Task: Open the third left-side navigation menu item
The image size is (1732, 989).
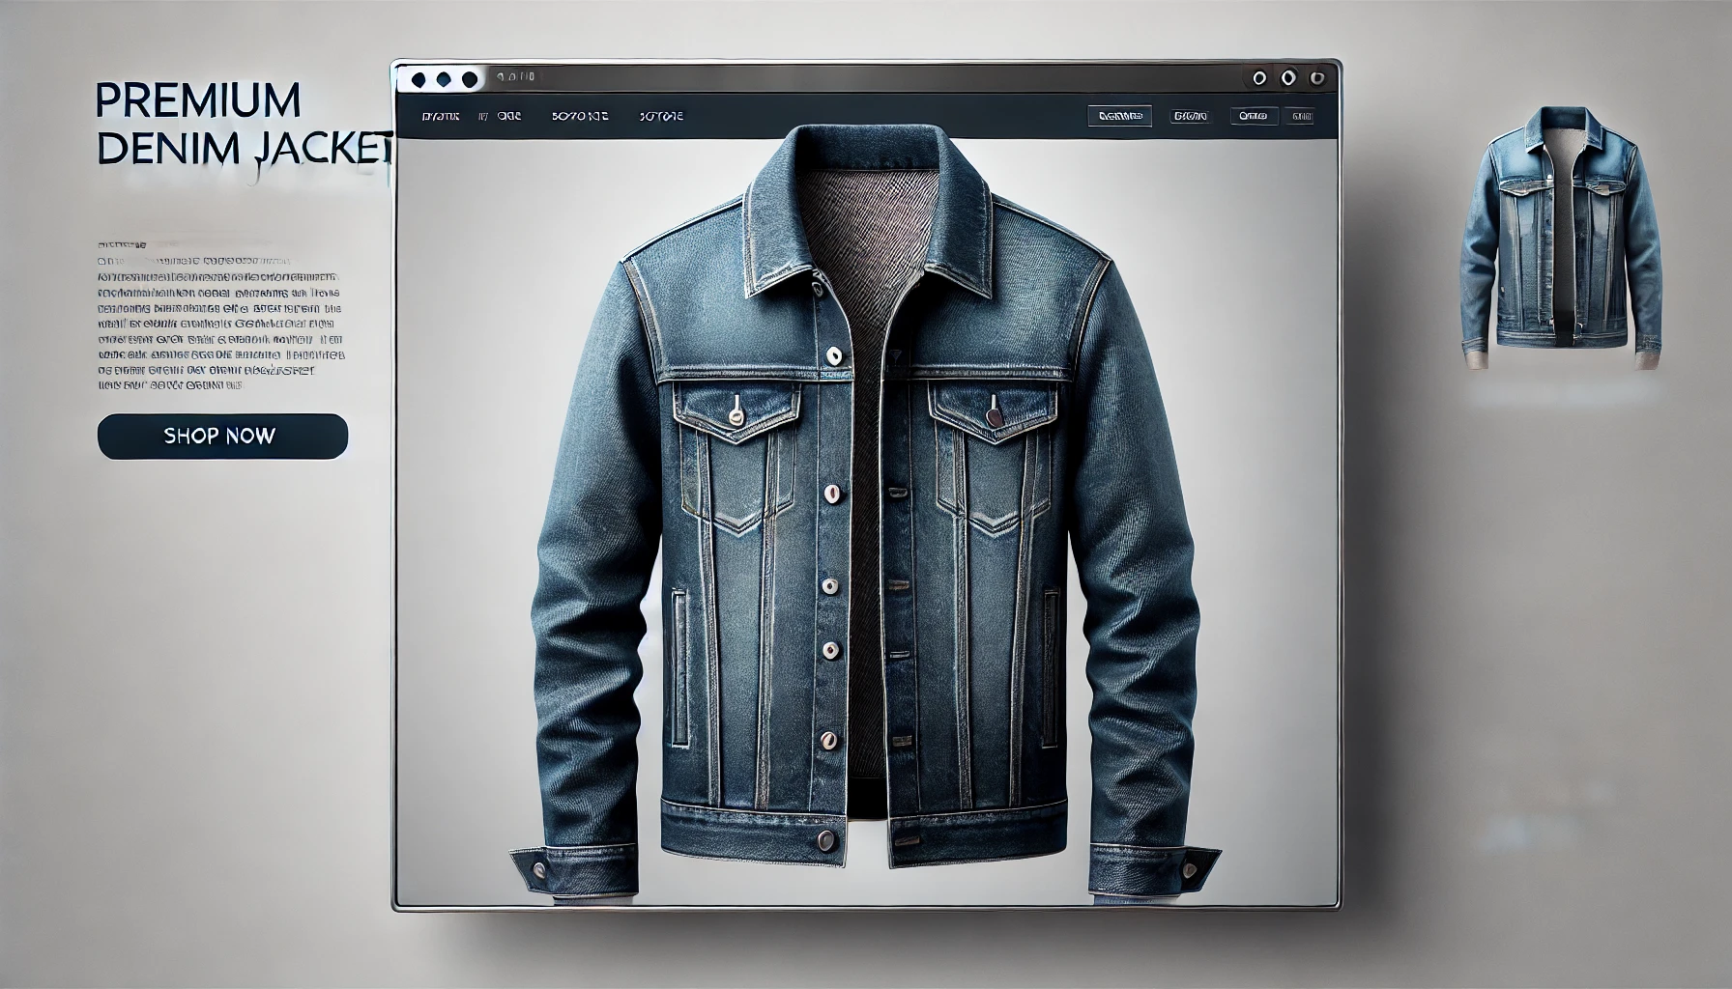Action: click(x=580, y=116)
